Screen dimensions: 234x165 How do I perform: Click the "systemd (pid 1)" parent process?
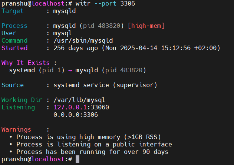coord(33,70)
